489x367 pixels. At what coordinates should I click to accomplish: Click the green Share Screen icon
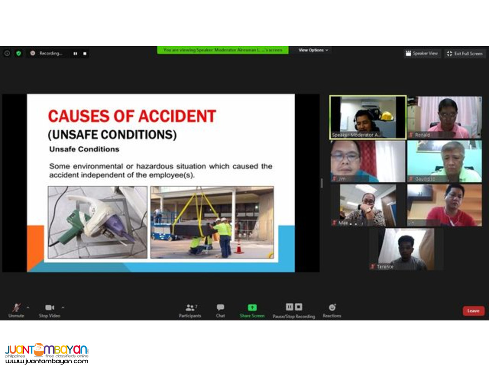pos(251,307)
